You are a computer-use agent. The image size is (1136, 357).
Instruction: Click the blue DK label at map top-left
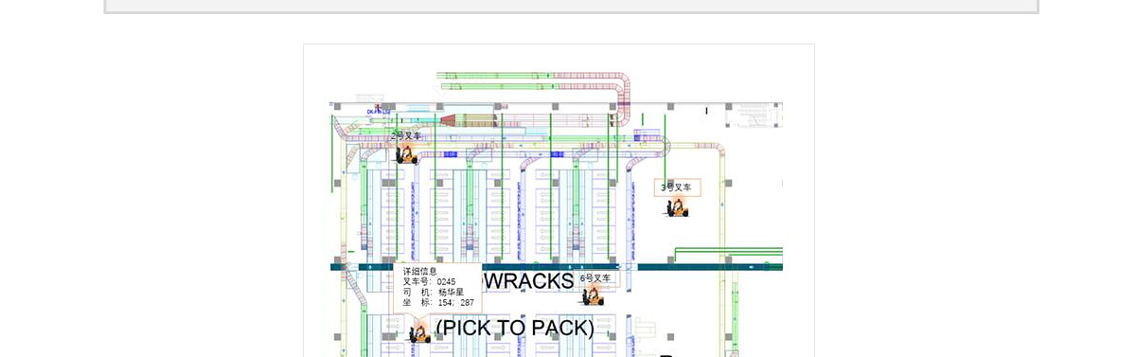[379, 112]
